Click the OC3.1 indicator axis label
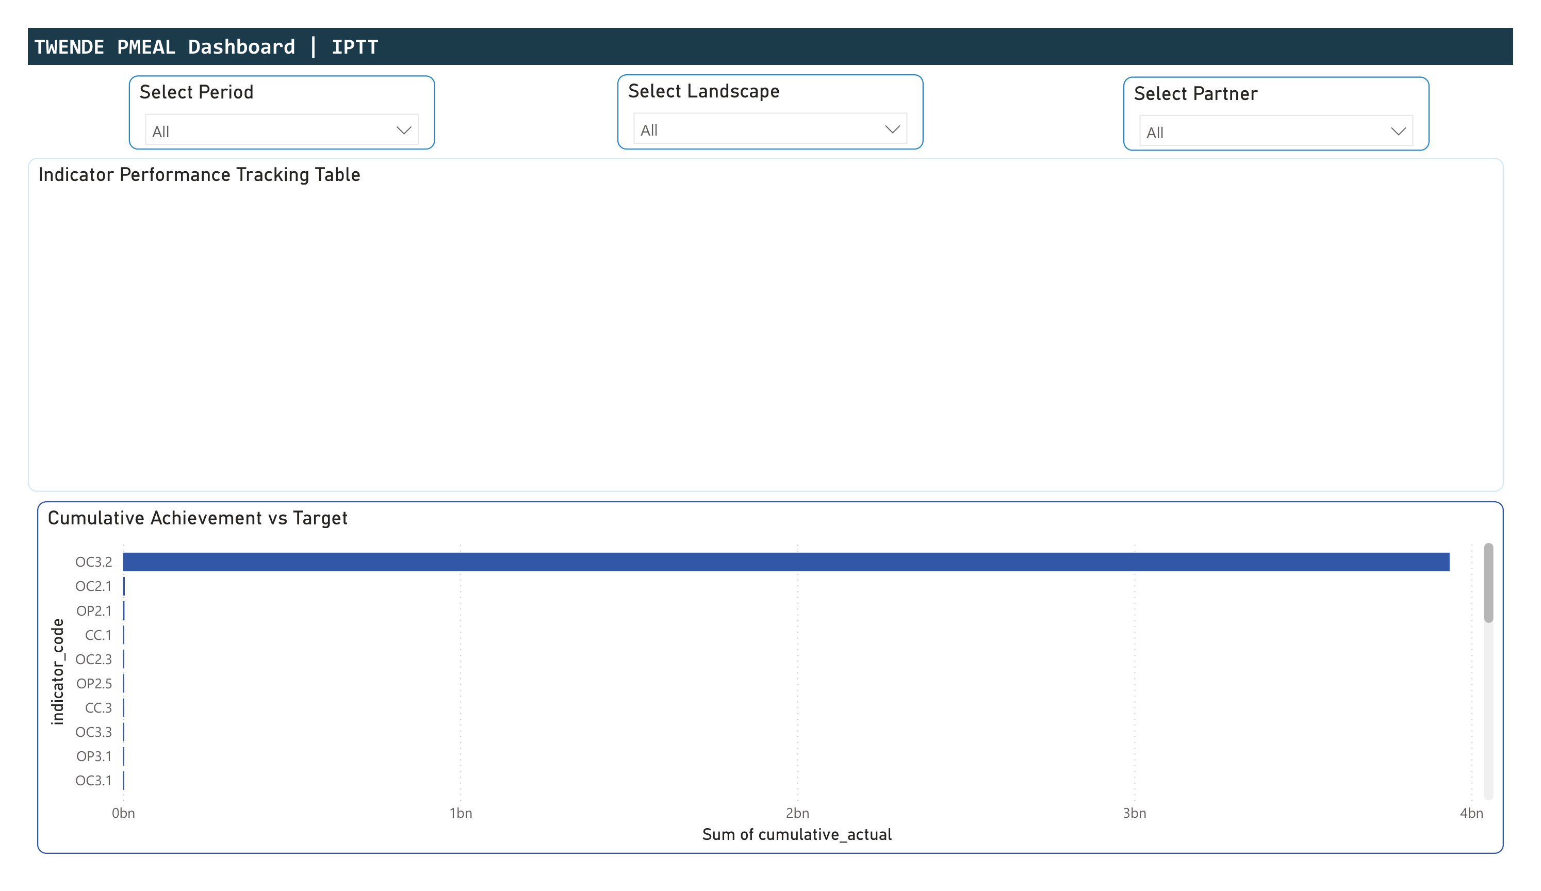The height and width of the screenshot is (891, 1541). 93,780
